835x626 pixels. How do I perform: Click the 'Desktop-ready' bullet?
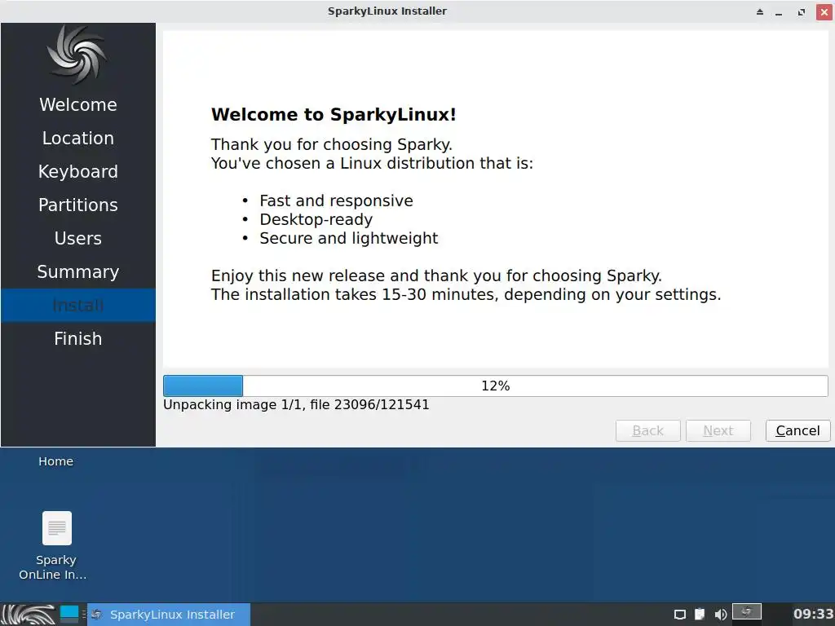316,219
